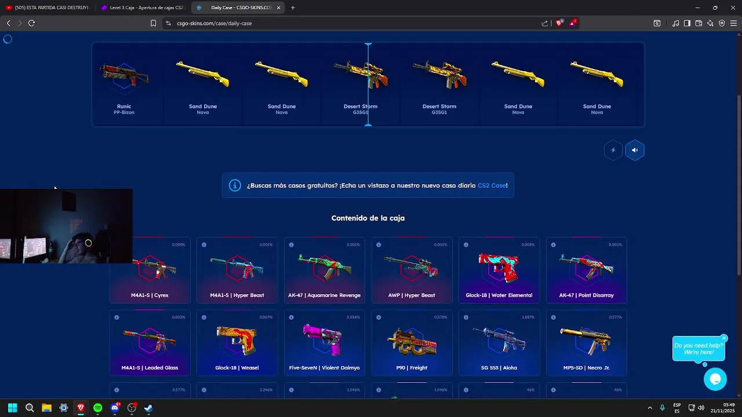Open Spotify from the taskbar
Viewport: 742px width, 417px height.
97,408
